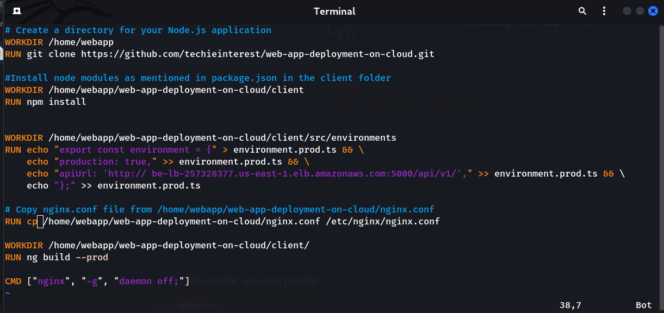Image resolution: width=664 pixels, height=313 pixels.
Task: Close the Terminal window
Action: point(653,11)
